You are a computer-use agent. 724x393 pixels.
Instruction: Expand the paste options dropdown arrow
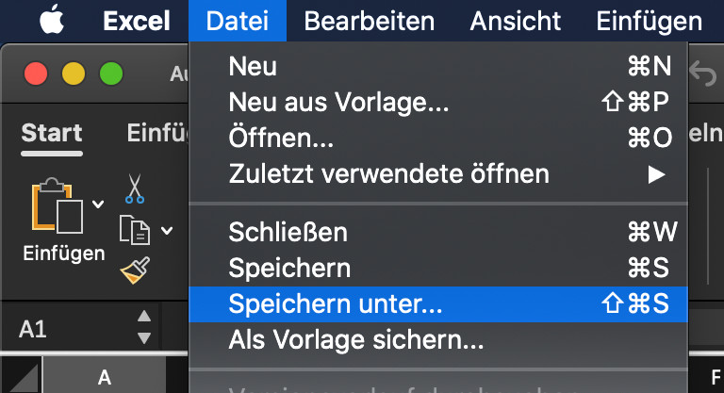click(99, 203)
